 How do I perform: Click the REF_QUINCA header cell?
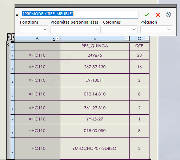pyautogui.click(x=95, y=46)
